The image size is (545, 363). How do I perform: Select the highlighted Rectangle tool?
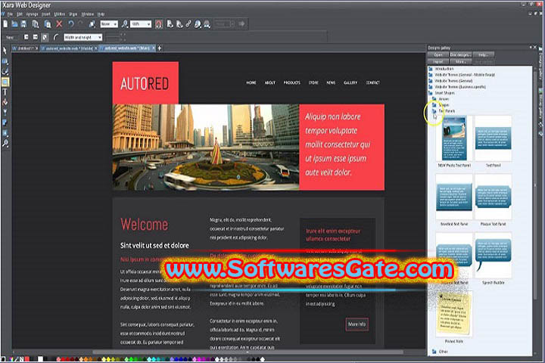tap(5, 82)
